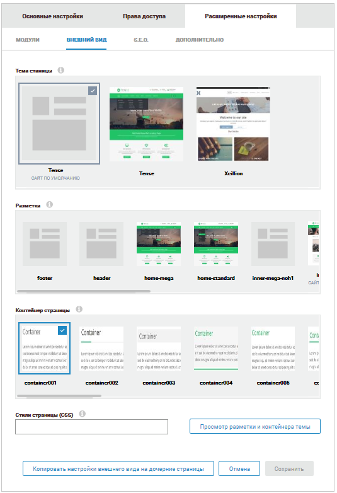Open info icon for Контейнер страницы
Image resolution: width=337 pixels, height=493 pixels.
coord(79,309)
